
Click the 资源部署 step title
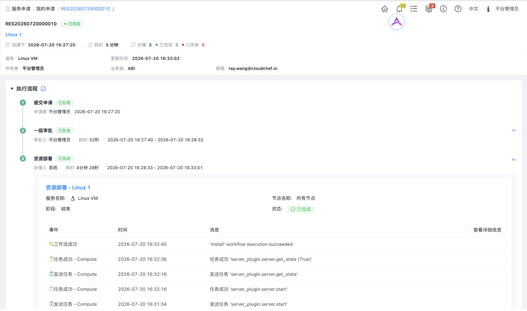pos(43,158)
